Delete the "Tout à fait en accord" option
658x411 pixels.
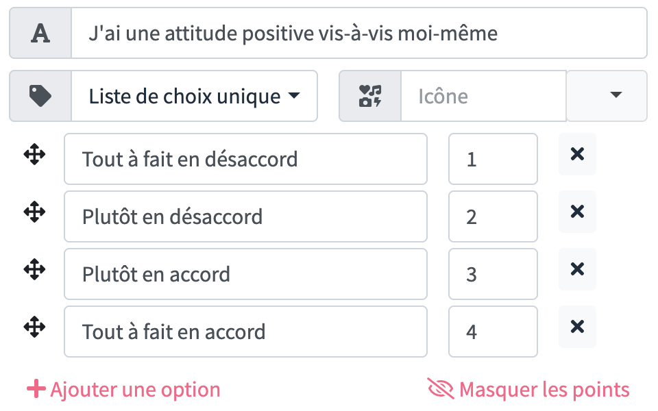577,327
